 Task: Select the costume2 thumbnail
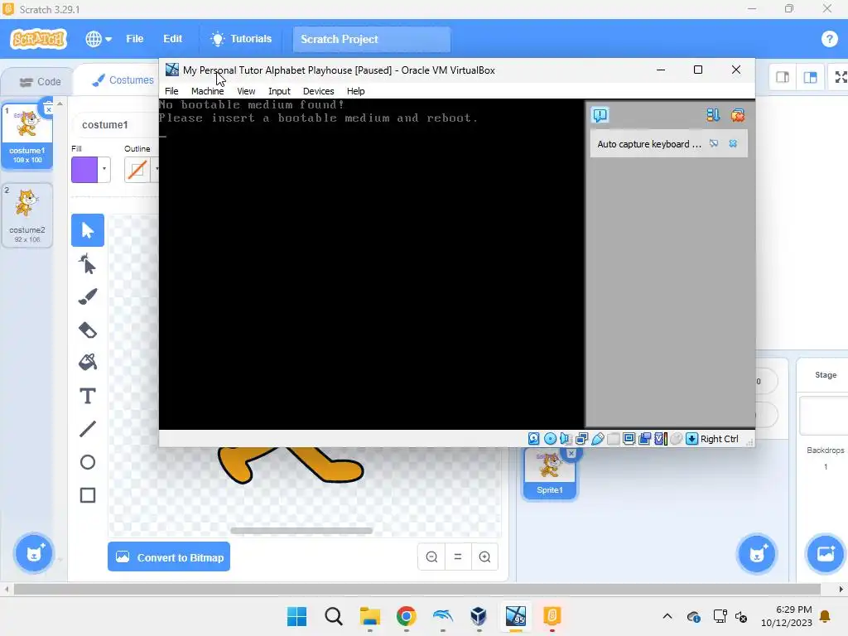coord(27,214)
